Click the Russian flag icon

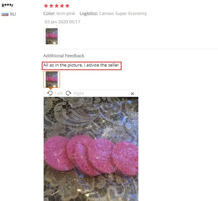pyautogui.click(x=5, y=14)
